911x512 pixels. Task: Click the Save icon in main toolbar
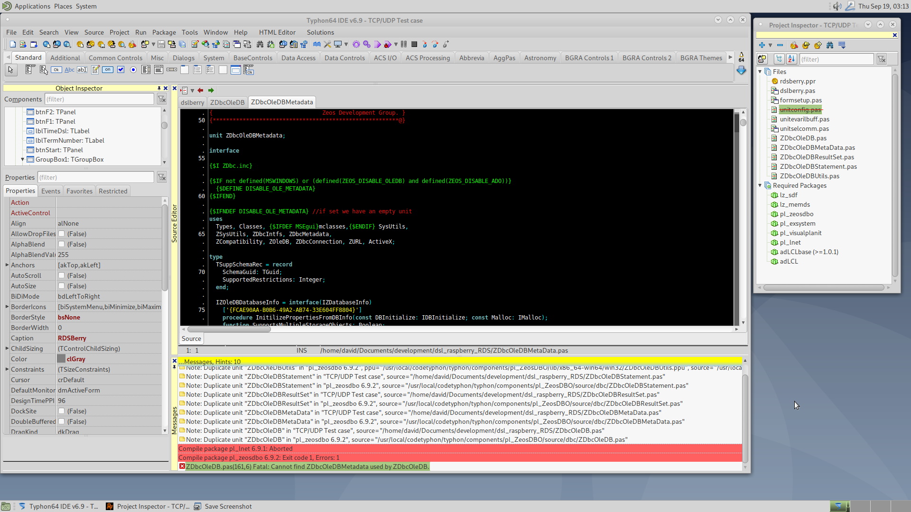click(x=161, y=45)
